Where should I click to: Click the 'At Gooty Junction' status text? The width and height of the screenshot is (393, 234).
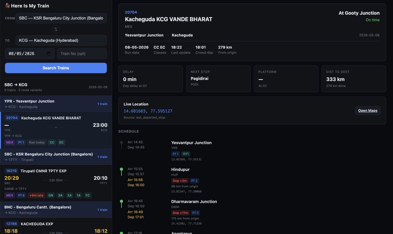coord(359,13)
